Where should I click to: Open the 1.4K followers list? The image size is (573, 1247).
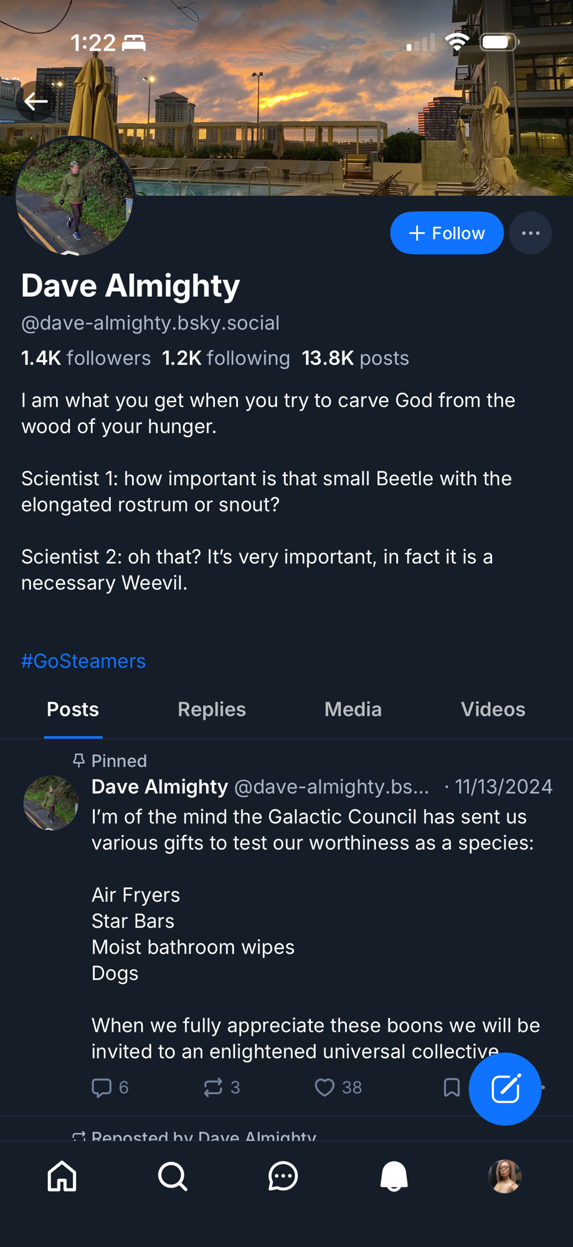click(86, 358)
